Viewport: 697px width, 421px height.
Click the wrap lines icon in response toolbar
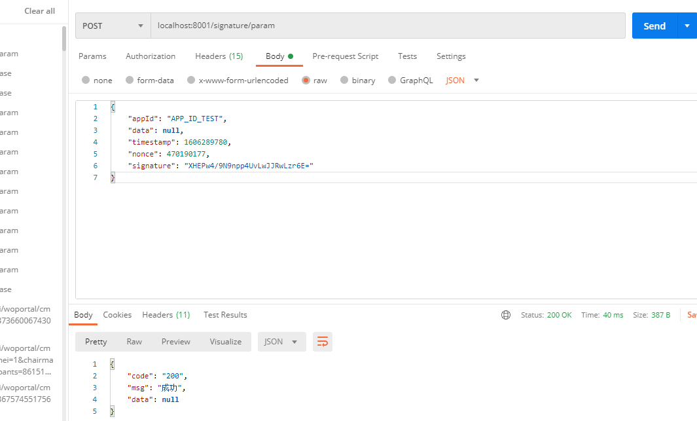(322, 341)
